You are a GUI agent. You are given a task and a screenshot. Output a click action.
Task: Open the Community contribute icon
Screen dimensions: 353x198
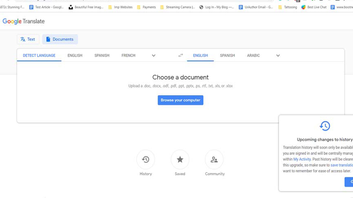(x=214, y=159)
